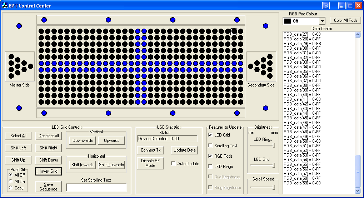Click the top-left corner blue RGB pod
364x198 pixels.
pyautogui.click(x=19, y=26)
